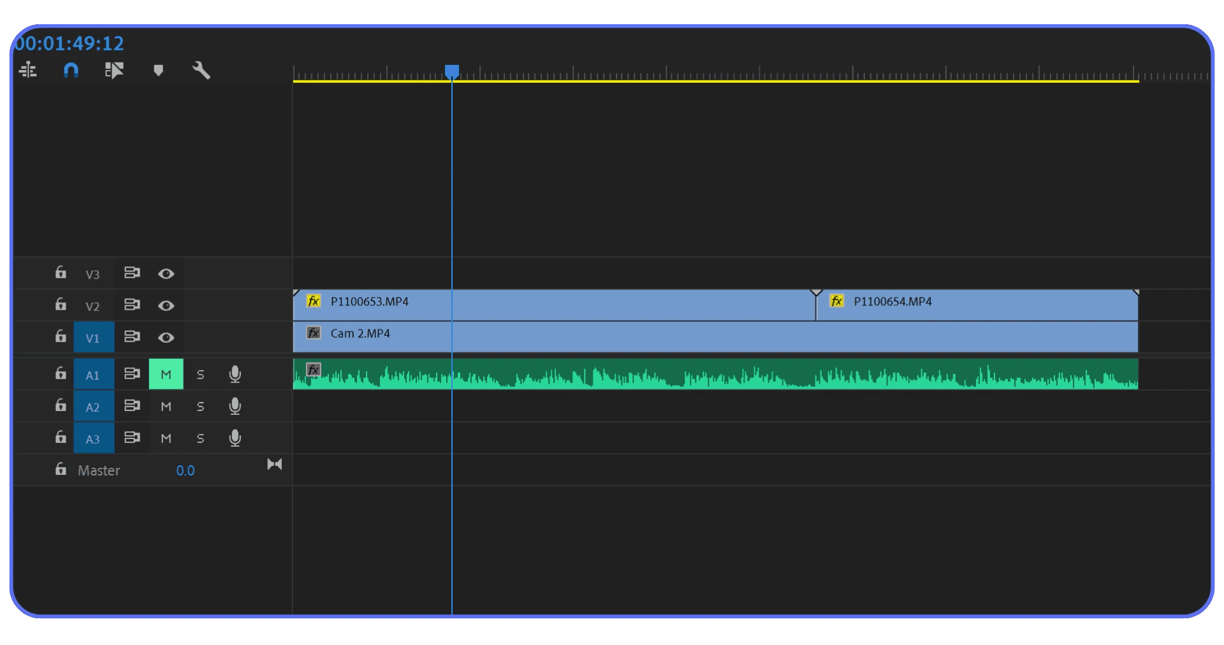Unmute track A1 via its green M button
Screen dimensions: 1224x645
tap(166, 374)
